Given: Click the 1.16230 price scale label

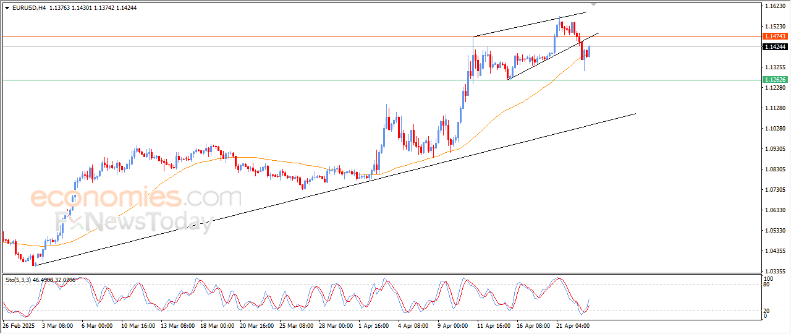Looking at the screenshot, I should click(x=775, y=6).
